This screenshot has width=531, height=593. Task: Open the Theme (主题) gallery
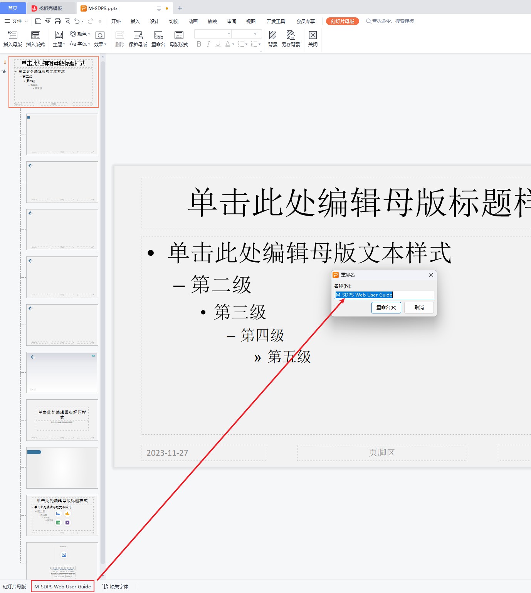click(59, 39)
